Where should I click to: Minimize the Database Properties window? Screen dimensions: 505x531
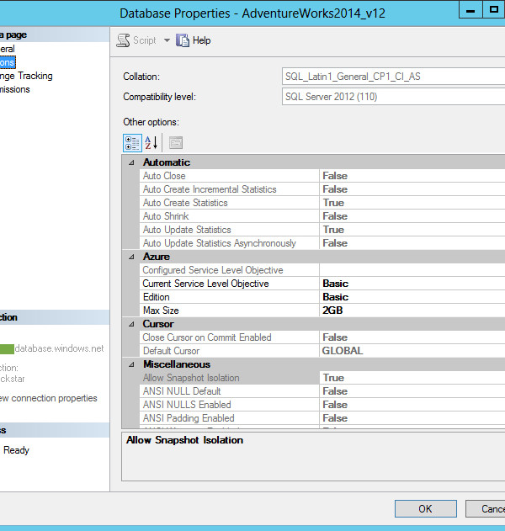[x=470, y=10]
